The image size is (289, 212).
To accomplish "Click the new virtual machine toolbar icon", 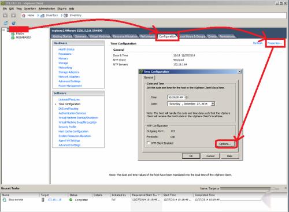I will (6, 23).
